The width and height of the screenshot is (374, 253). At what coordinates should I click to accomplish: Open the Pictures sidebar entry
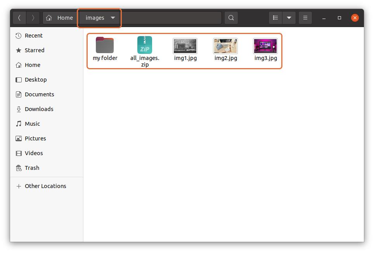(x=35, y=138)
